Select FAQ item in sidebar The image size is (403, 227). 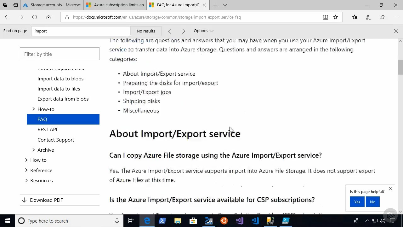[x=63, y=119]
